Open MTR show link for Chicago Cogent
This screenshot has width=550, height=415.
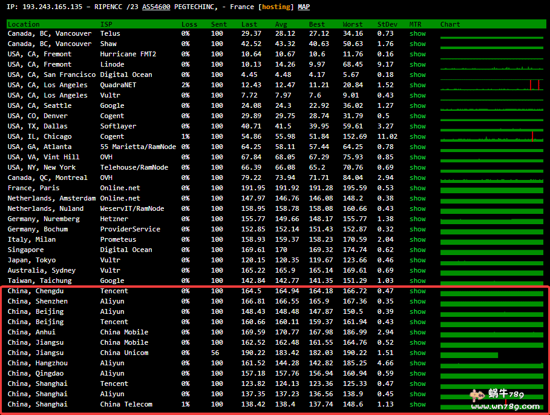(417, 137)
